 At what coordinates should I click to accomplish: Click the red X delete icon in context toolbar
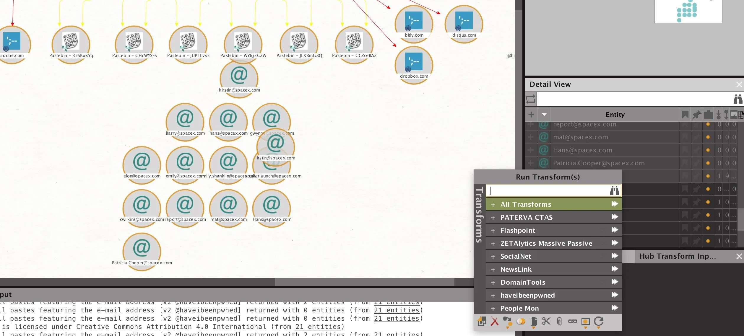click(494, 321)
